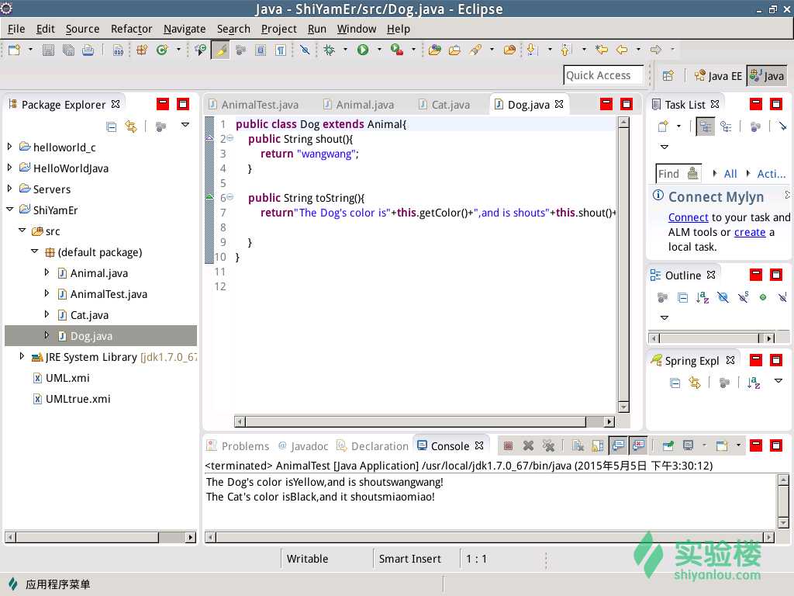Image resolution: width=794 pixels, height=596 pixels.
Task: Click the Forward navigation arrow icon
Action: [x=656, y=50]
